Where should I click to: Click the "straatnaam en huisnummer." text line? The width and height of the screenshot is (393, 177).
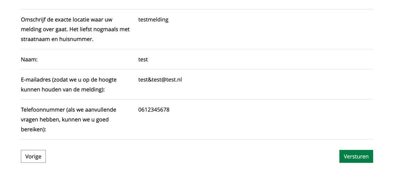pyautogui.click(x=57, y=39)
